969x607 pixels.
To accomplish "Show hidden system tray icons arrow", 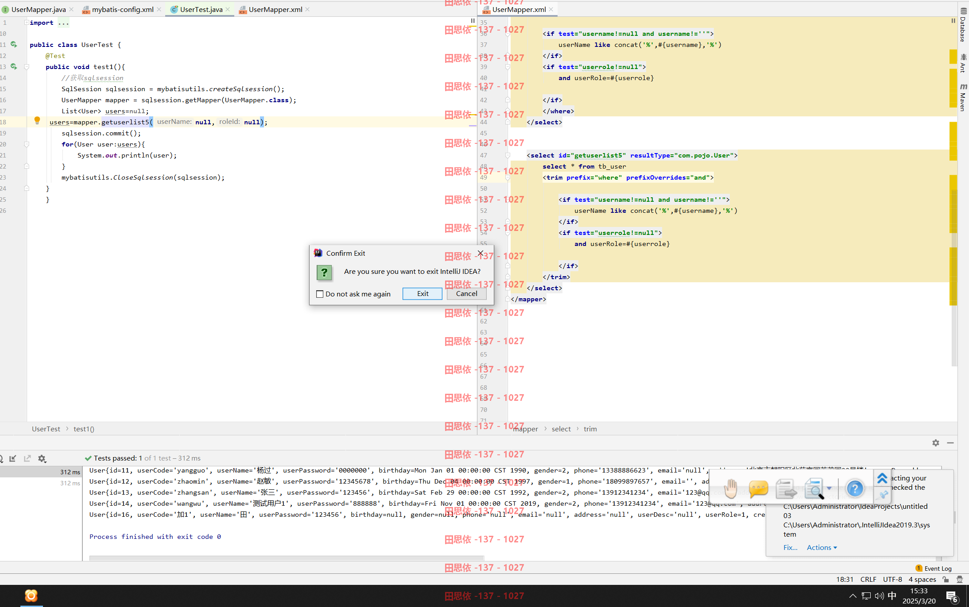I will point(853,595).
